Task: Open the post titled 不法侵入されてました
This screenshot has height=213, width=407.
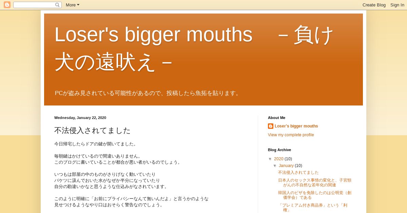Action: (x=92, y=130)
